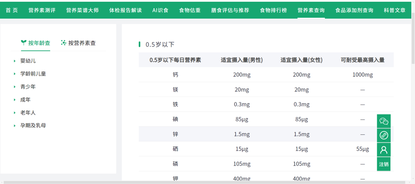The width and height of the screenshot is (415, 184).
Task: Switch to the 按营养素查 tab
Action: click(82, 43)
